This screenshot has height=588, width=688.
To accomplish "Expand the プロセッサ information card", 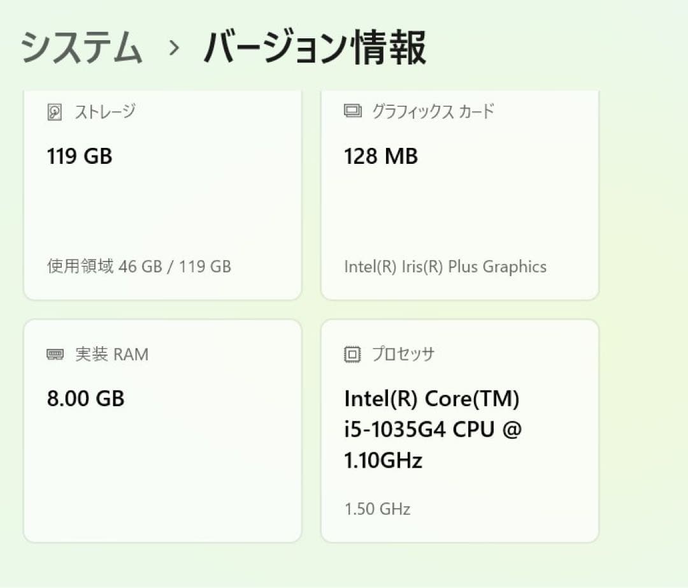I will [459, 430].
